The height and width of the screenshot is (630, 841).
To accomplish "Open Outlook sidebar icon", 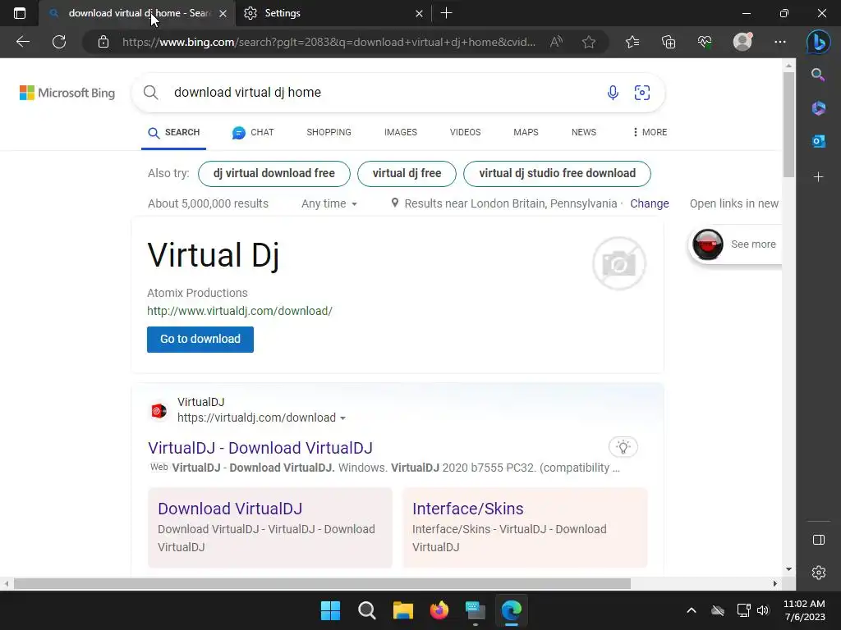I will 818,141.
